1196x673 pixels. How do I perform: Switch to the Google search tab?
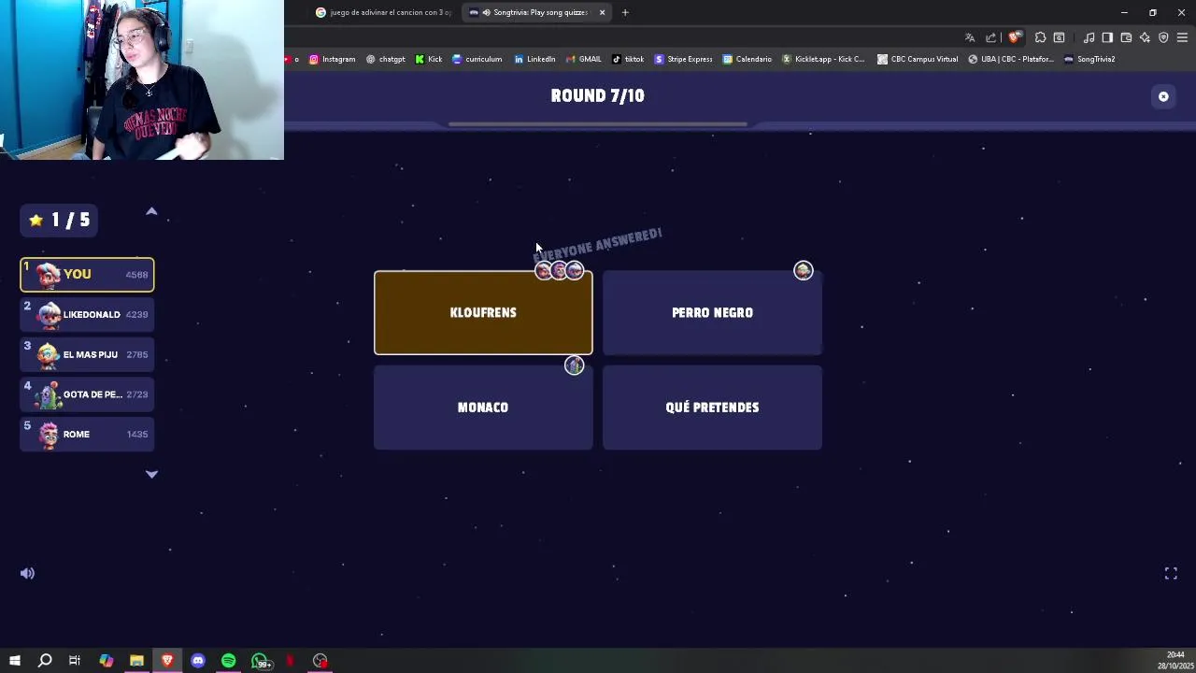point(383,12)
